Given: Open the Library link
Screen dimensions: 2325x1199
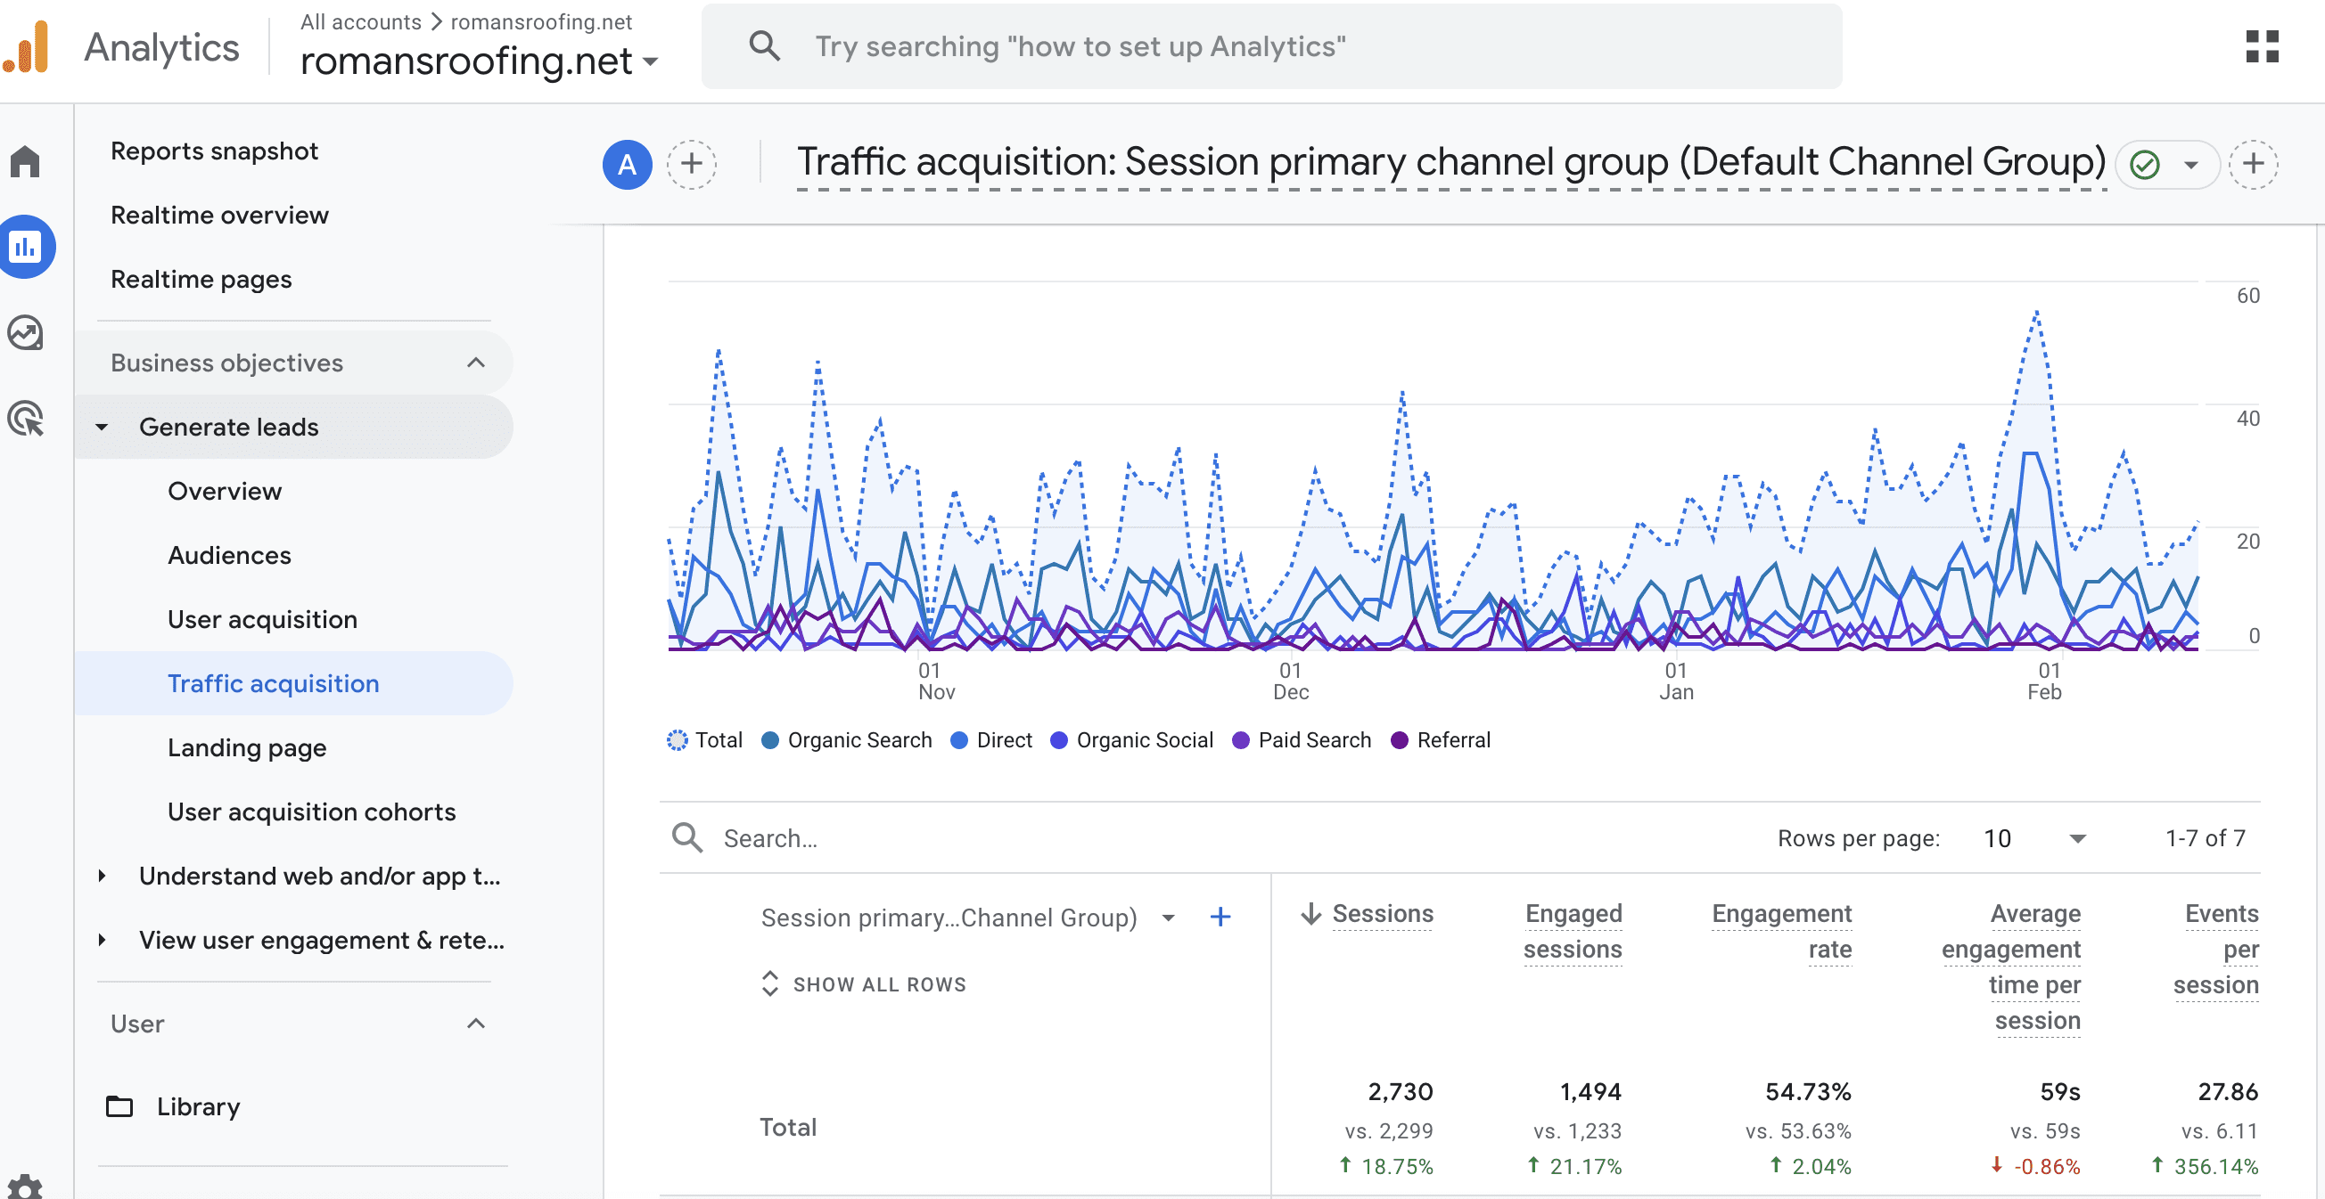Looking at the screenshot, I should click(x=198, y=1106).
